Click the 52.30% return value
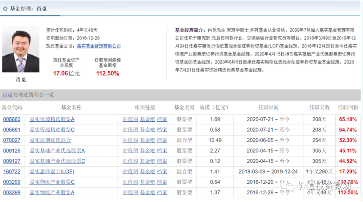363x202 pixels. pyautogui.click(x=348, y=140)
